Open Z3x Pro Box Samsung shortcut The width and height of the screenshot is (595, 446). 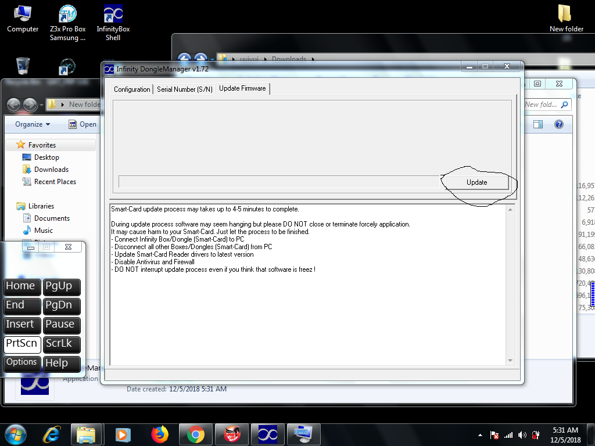pos(67,23)
